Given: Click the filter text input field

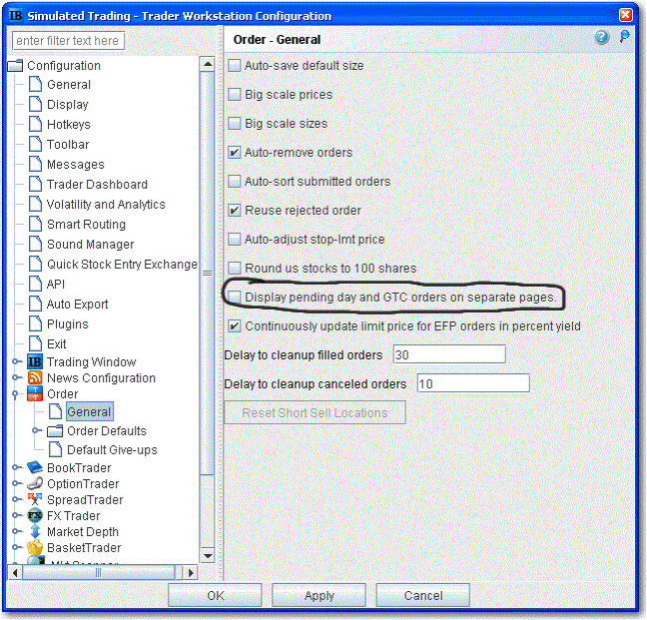Looking at the screenshot, I should tap(68, 41).
